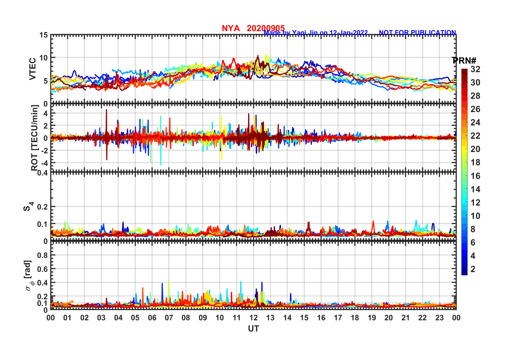Click the "PRN#" colorbar title
The width and height of the screenshot is (507, 344).
(x=464, y=61)
